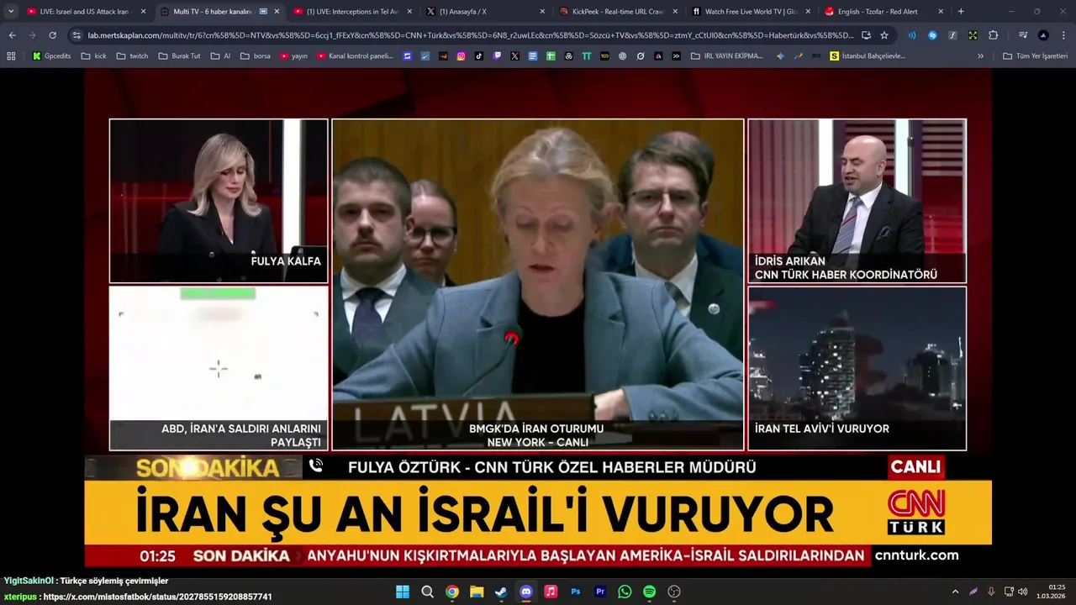Click the İdris Arıkan video panel
Viewport: 1076px width, 605px height.
[x=857, y=201]
